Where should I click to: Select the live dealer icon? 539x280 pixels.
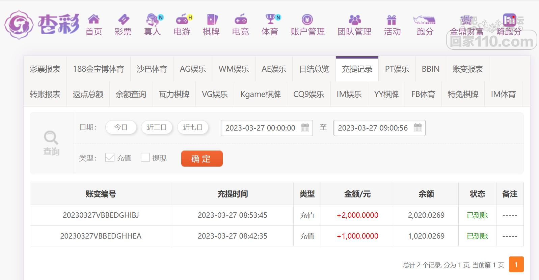pos(153,20)
